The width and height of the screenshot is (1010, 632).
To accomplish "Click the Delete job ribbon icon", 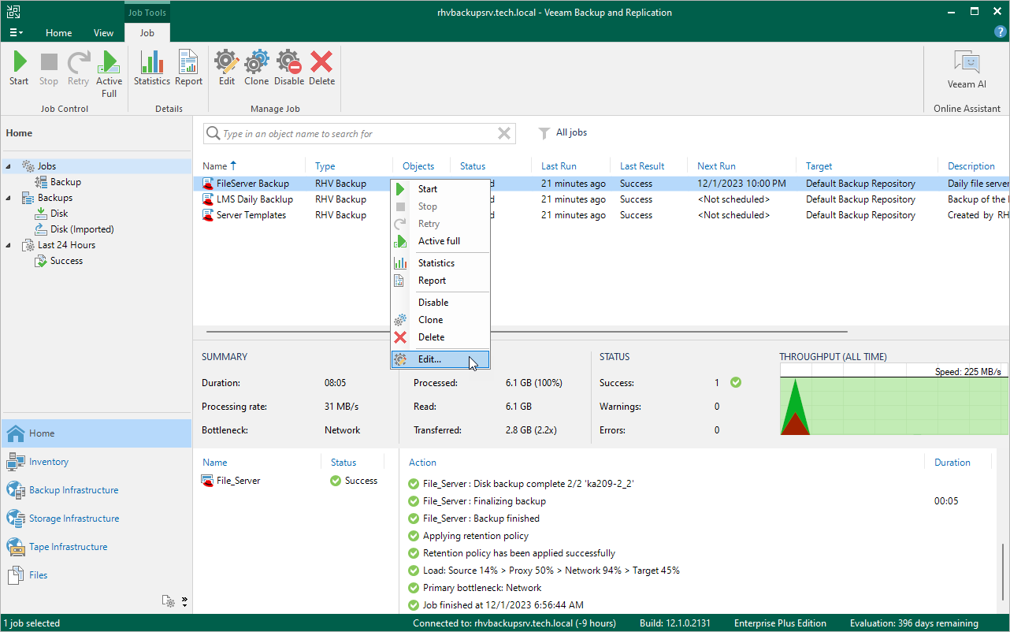I will point(321,68).
